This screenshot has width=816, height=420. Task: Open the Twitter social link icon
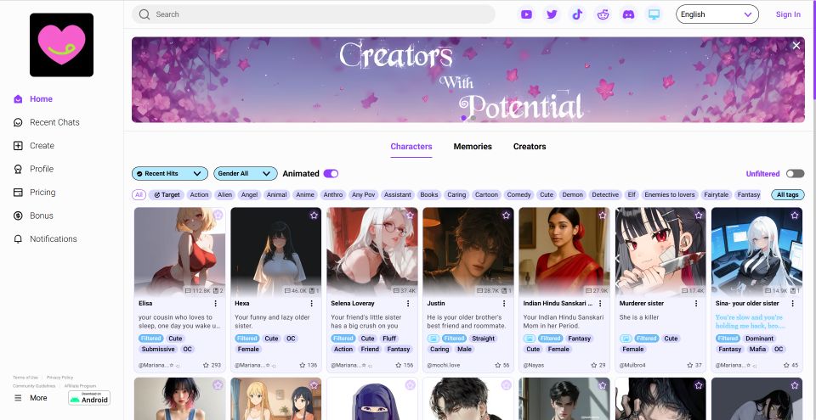click(x=552, y=14)
